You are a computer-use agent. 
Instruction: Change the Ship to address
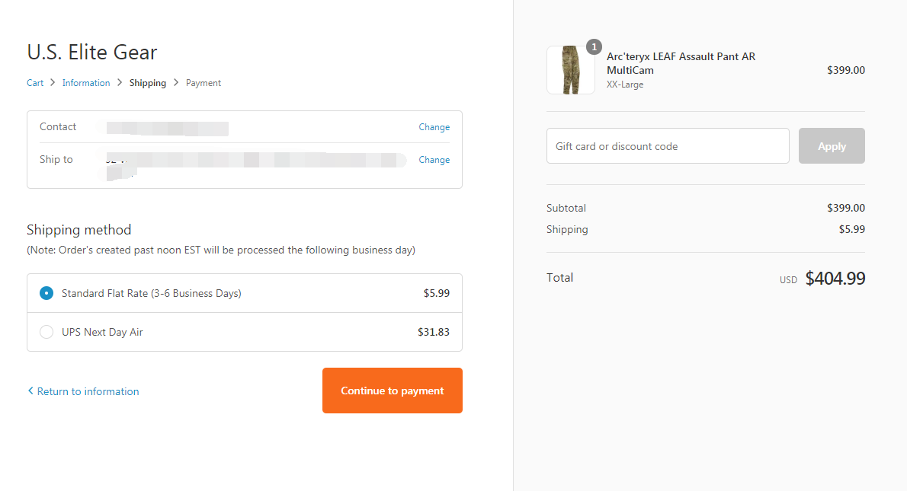[434, 160]
